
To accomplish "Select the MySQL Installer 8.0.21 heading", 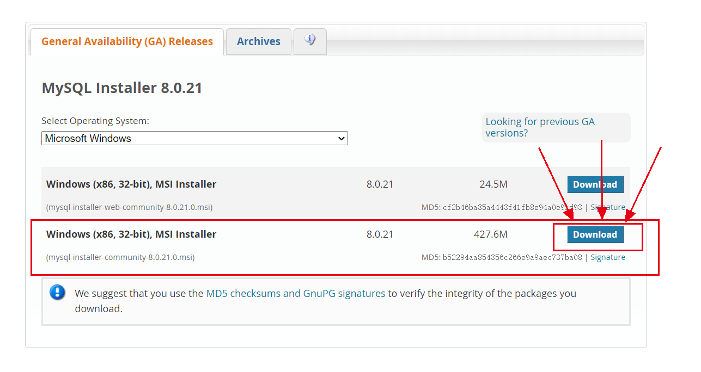I will pyautogui.click(x=122, y=88).
